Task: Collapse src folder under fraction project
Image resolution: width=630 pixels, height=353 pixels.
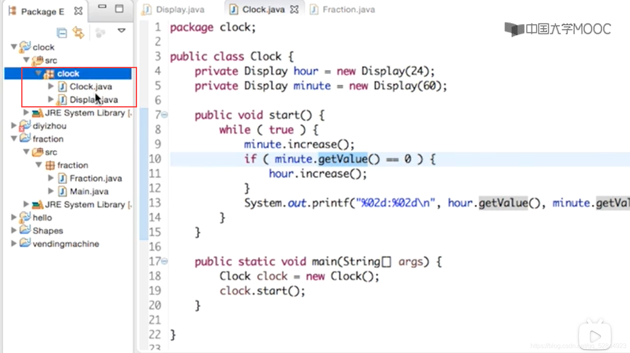Action: pos(26,152)
